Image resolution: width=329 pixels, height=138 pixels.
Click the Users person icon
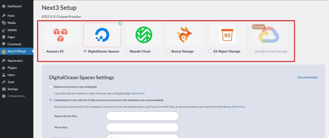coord(4,75)
